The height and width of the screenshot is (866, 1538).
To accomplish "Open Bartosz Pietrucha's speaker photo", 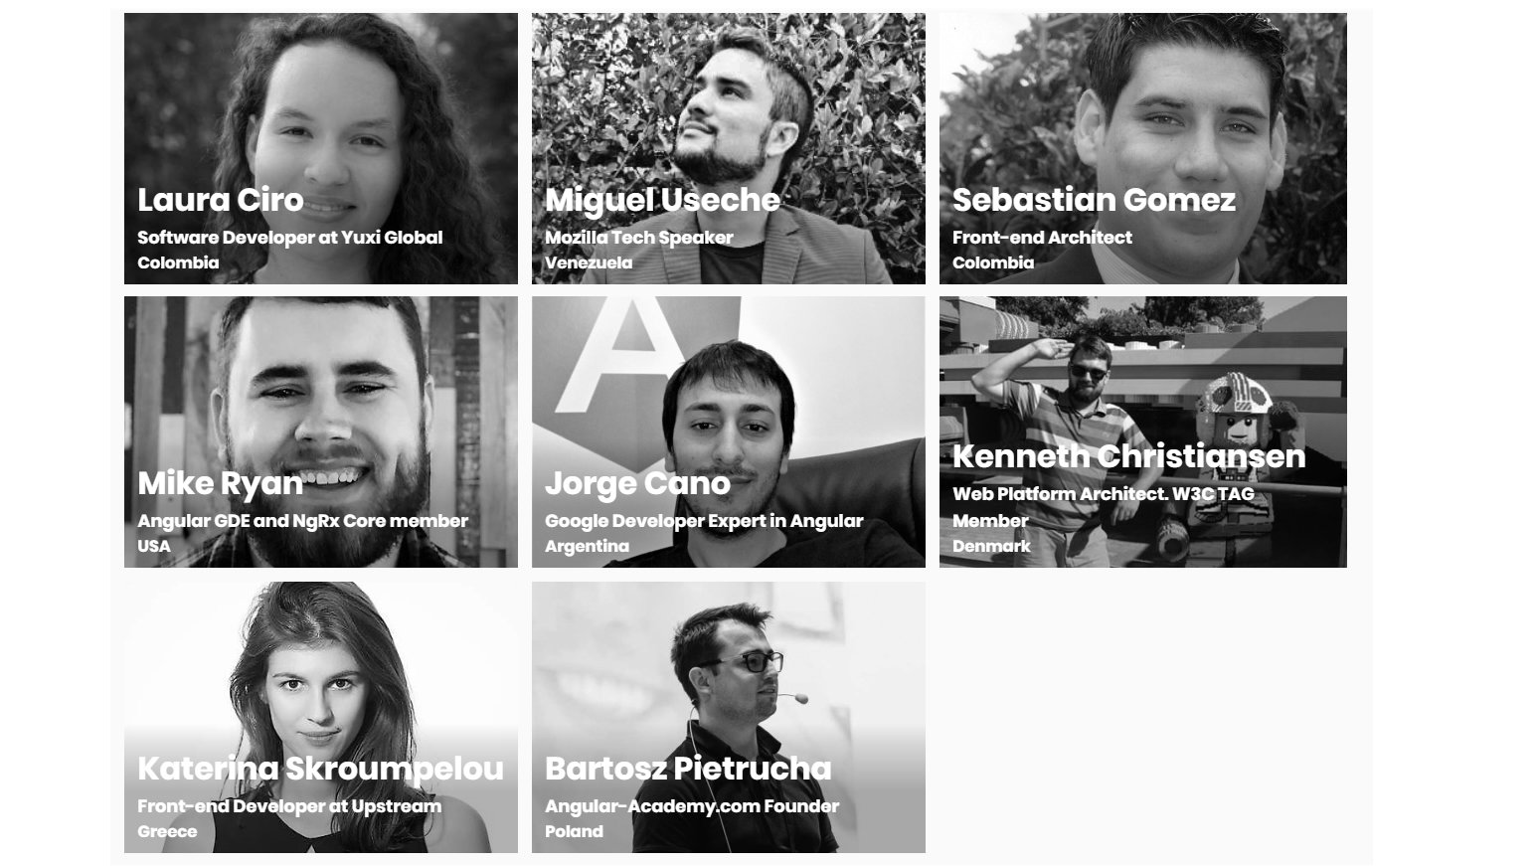I will click(x=729, y=717).
